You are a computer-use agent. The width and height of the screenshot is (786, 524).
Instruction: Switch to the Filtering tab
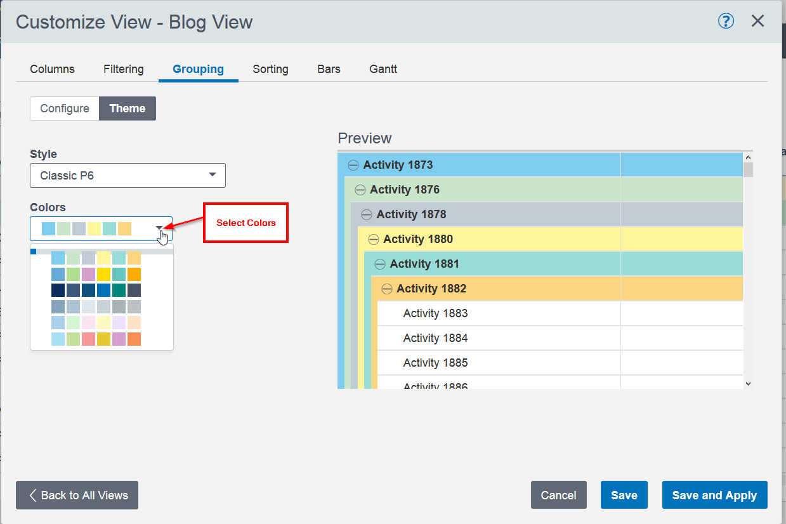(x=124, y=69)
